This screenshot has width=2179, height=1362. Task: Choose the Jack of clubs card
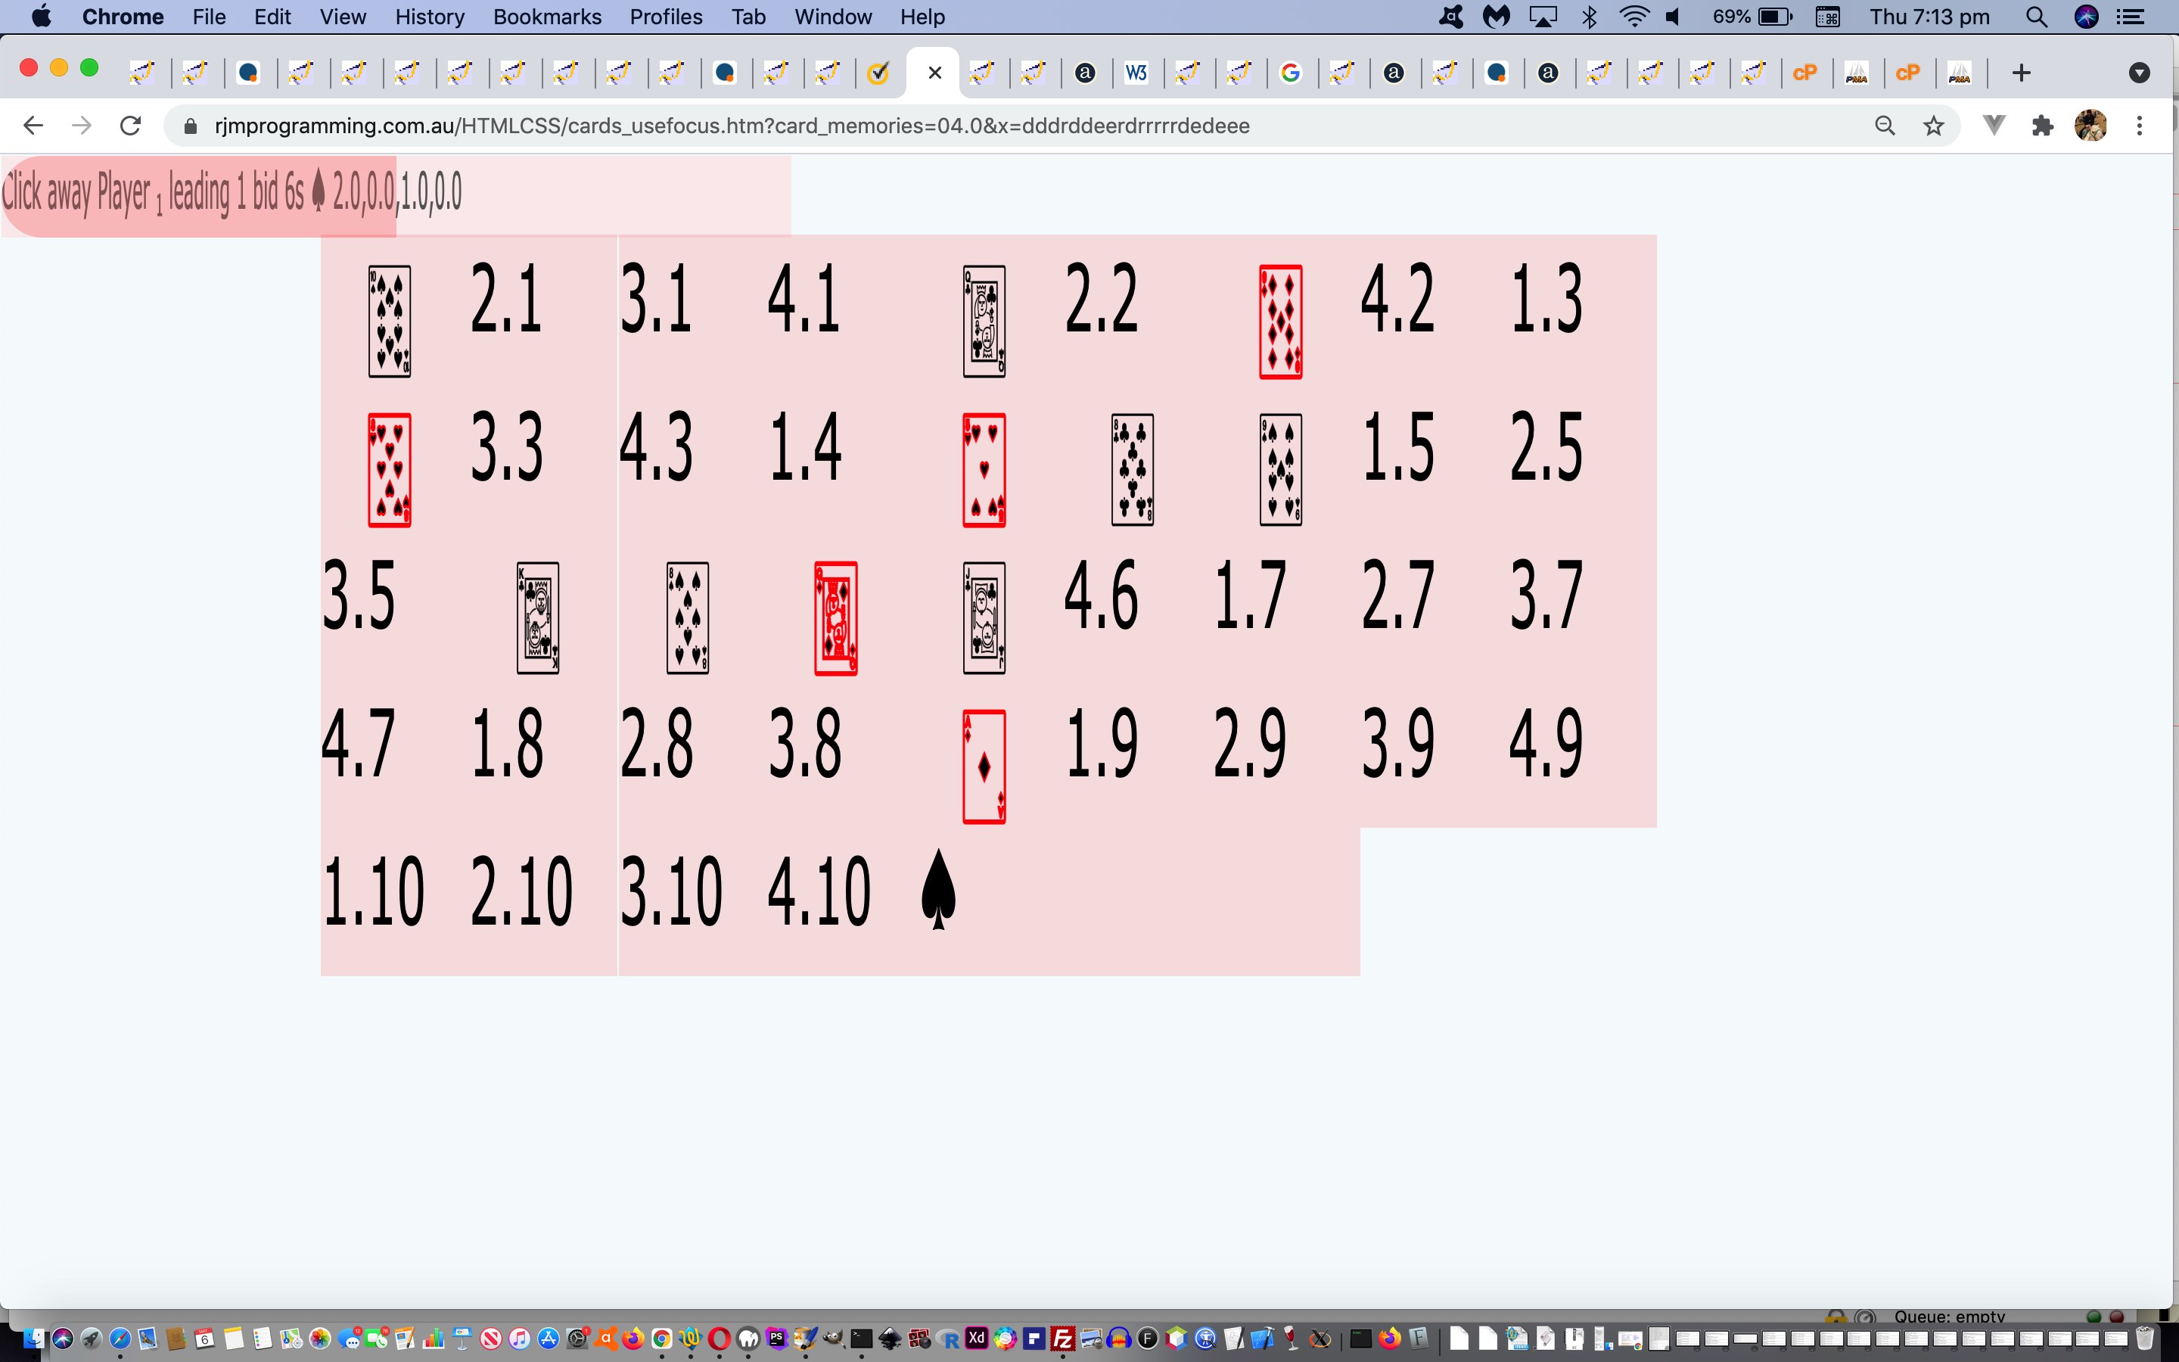pyautogui.click(x=984, y=618)
